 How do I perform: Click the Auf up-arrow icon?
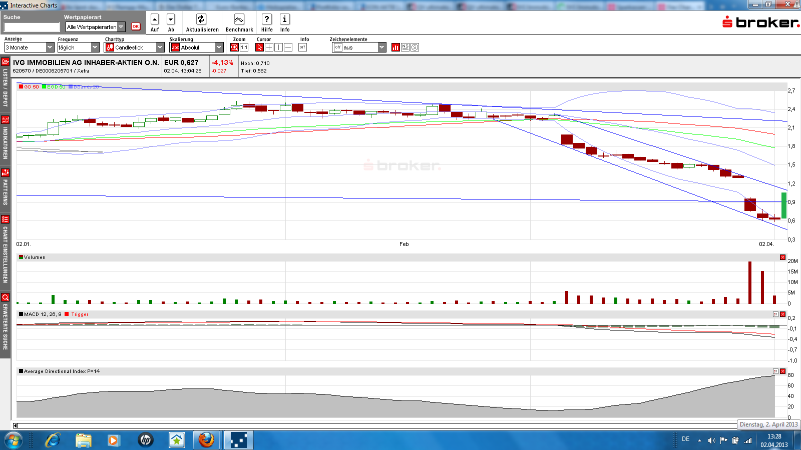[x=155, y=19]
